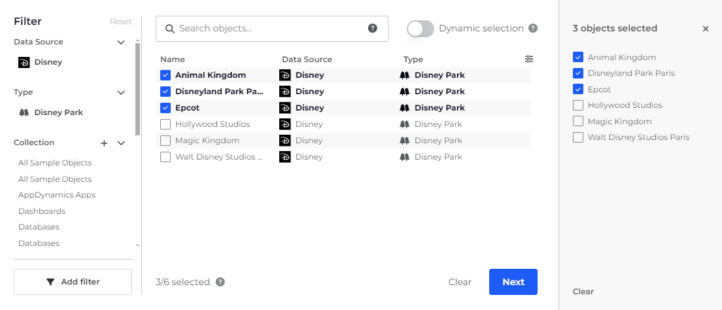Click the filter scrollbar down arrow

click(138, 246)
